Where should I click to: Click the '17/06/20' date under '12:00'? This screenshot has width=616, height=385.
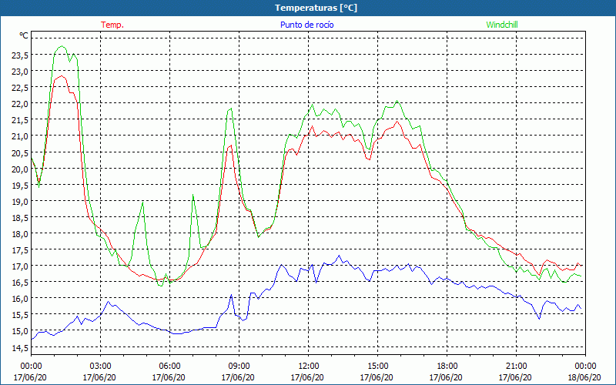coord(307,377)
